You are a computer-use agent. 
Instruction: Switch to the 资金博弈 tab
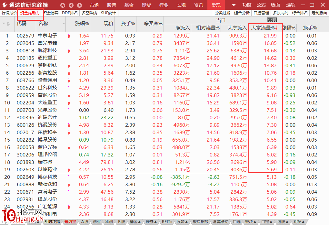[x=51, y=13]
